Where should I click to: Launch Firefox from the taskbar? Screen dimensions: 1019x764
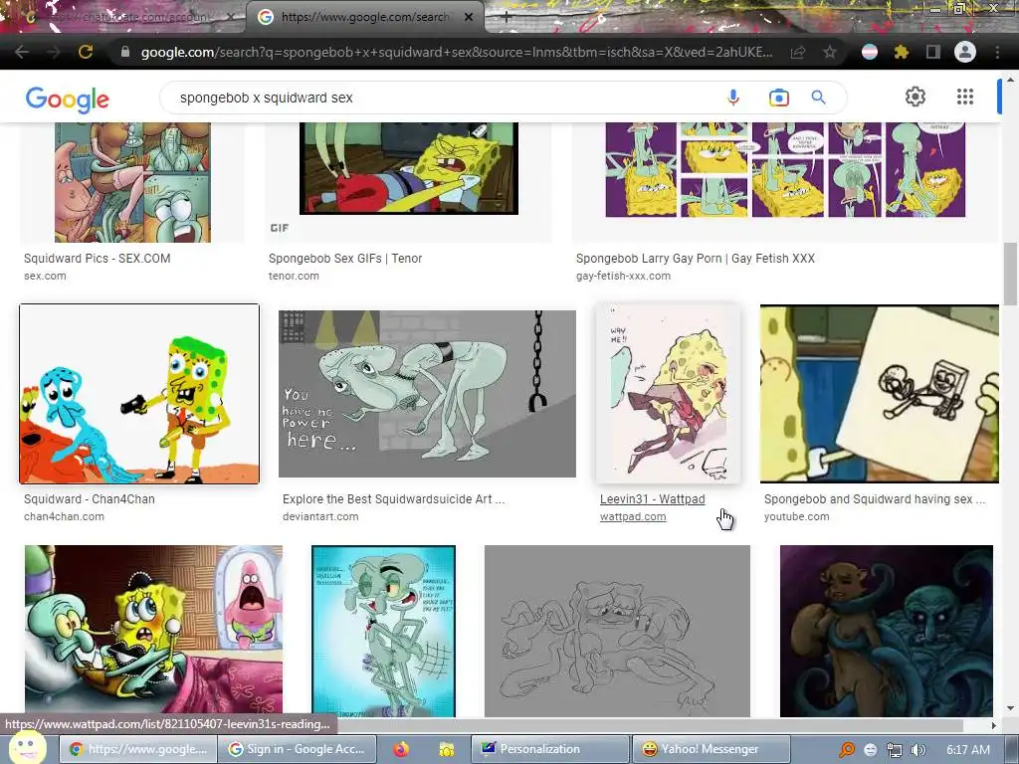point(401,749)
